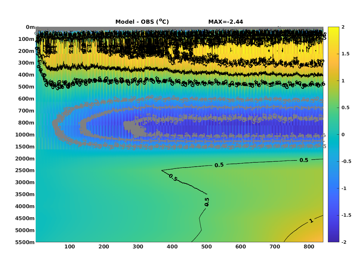
Task: Click the 3000m depth axis label
Action: coord(25,182)
